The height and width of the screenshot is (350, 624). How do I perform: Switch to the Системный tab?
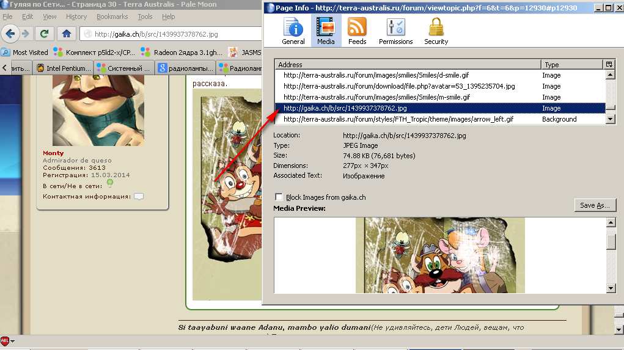point(124,68)
